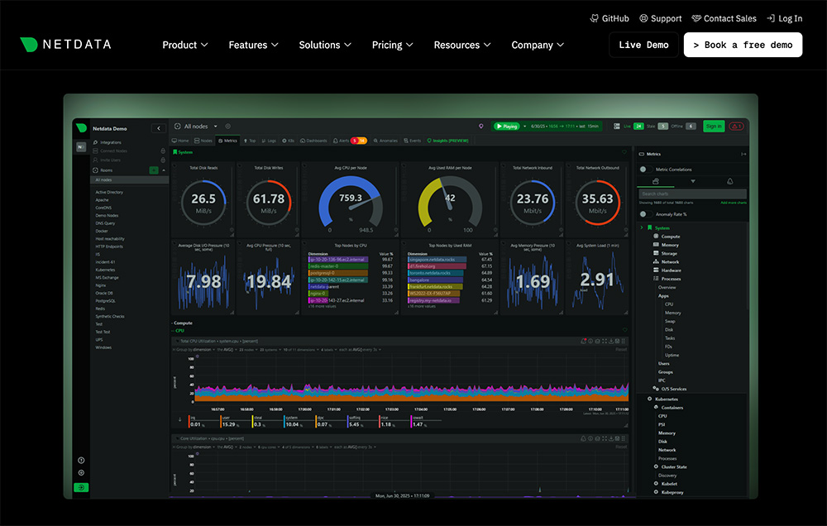Click the Contact Sales link
827x526 pixels.
[x=724, y=18]
